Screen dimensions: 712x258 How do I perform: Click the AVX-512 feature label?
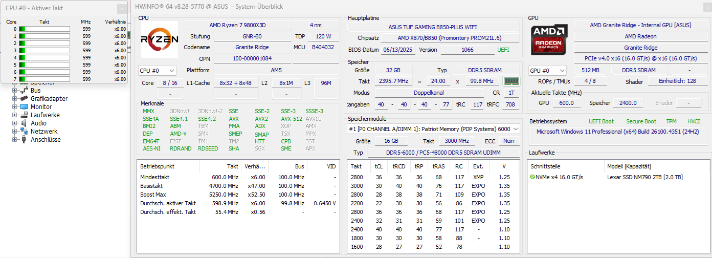point(291,119)
